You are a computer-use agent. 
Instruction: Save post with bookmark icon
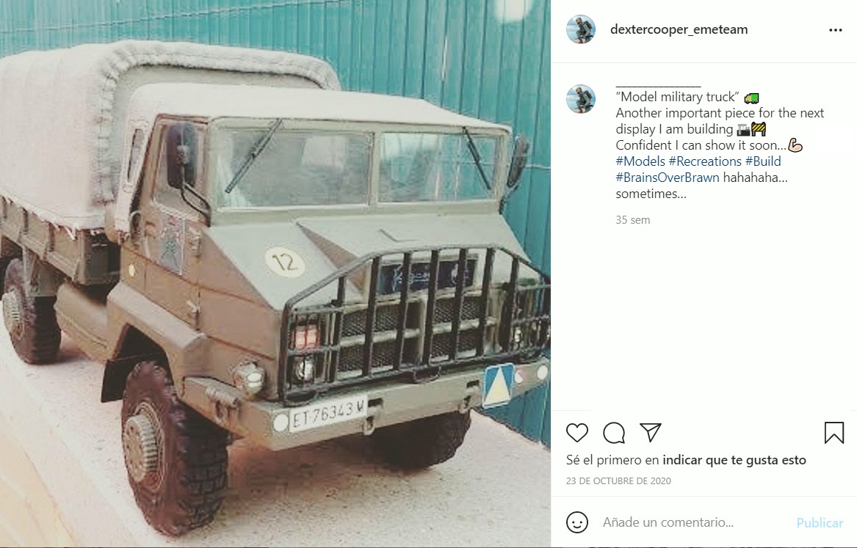pyautogui.click(x=834, y=433)
